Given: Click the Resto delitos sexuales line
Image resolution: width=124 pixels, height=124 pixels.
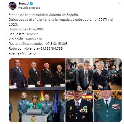Looking at the screenshot, I should point(38,44).
